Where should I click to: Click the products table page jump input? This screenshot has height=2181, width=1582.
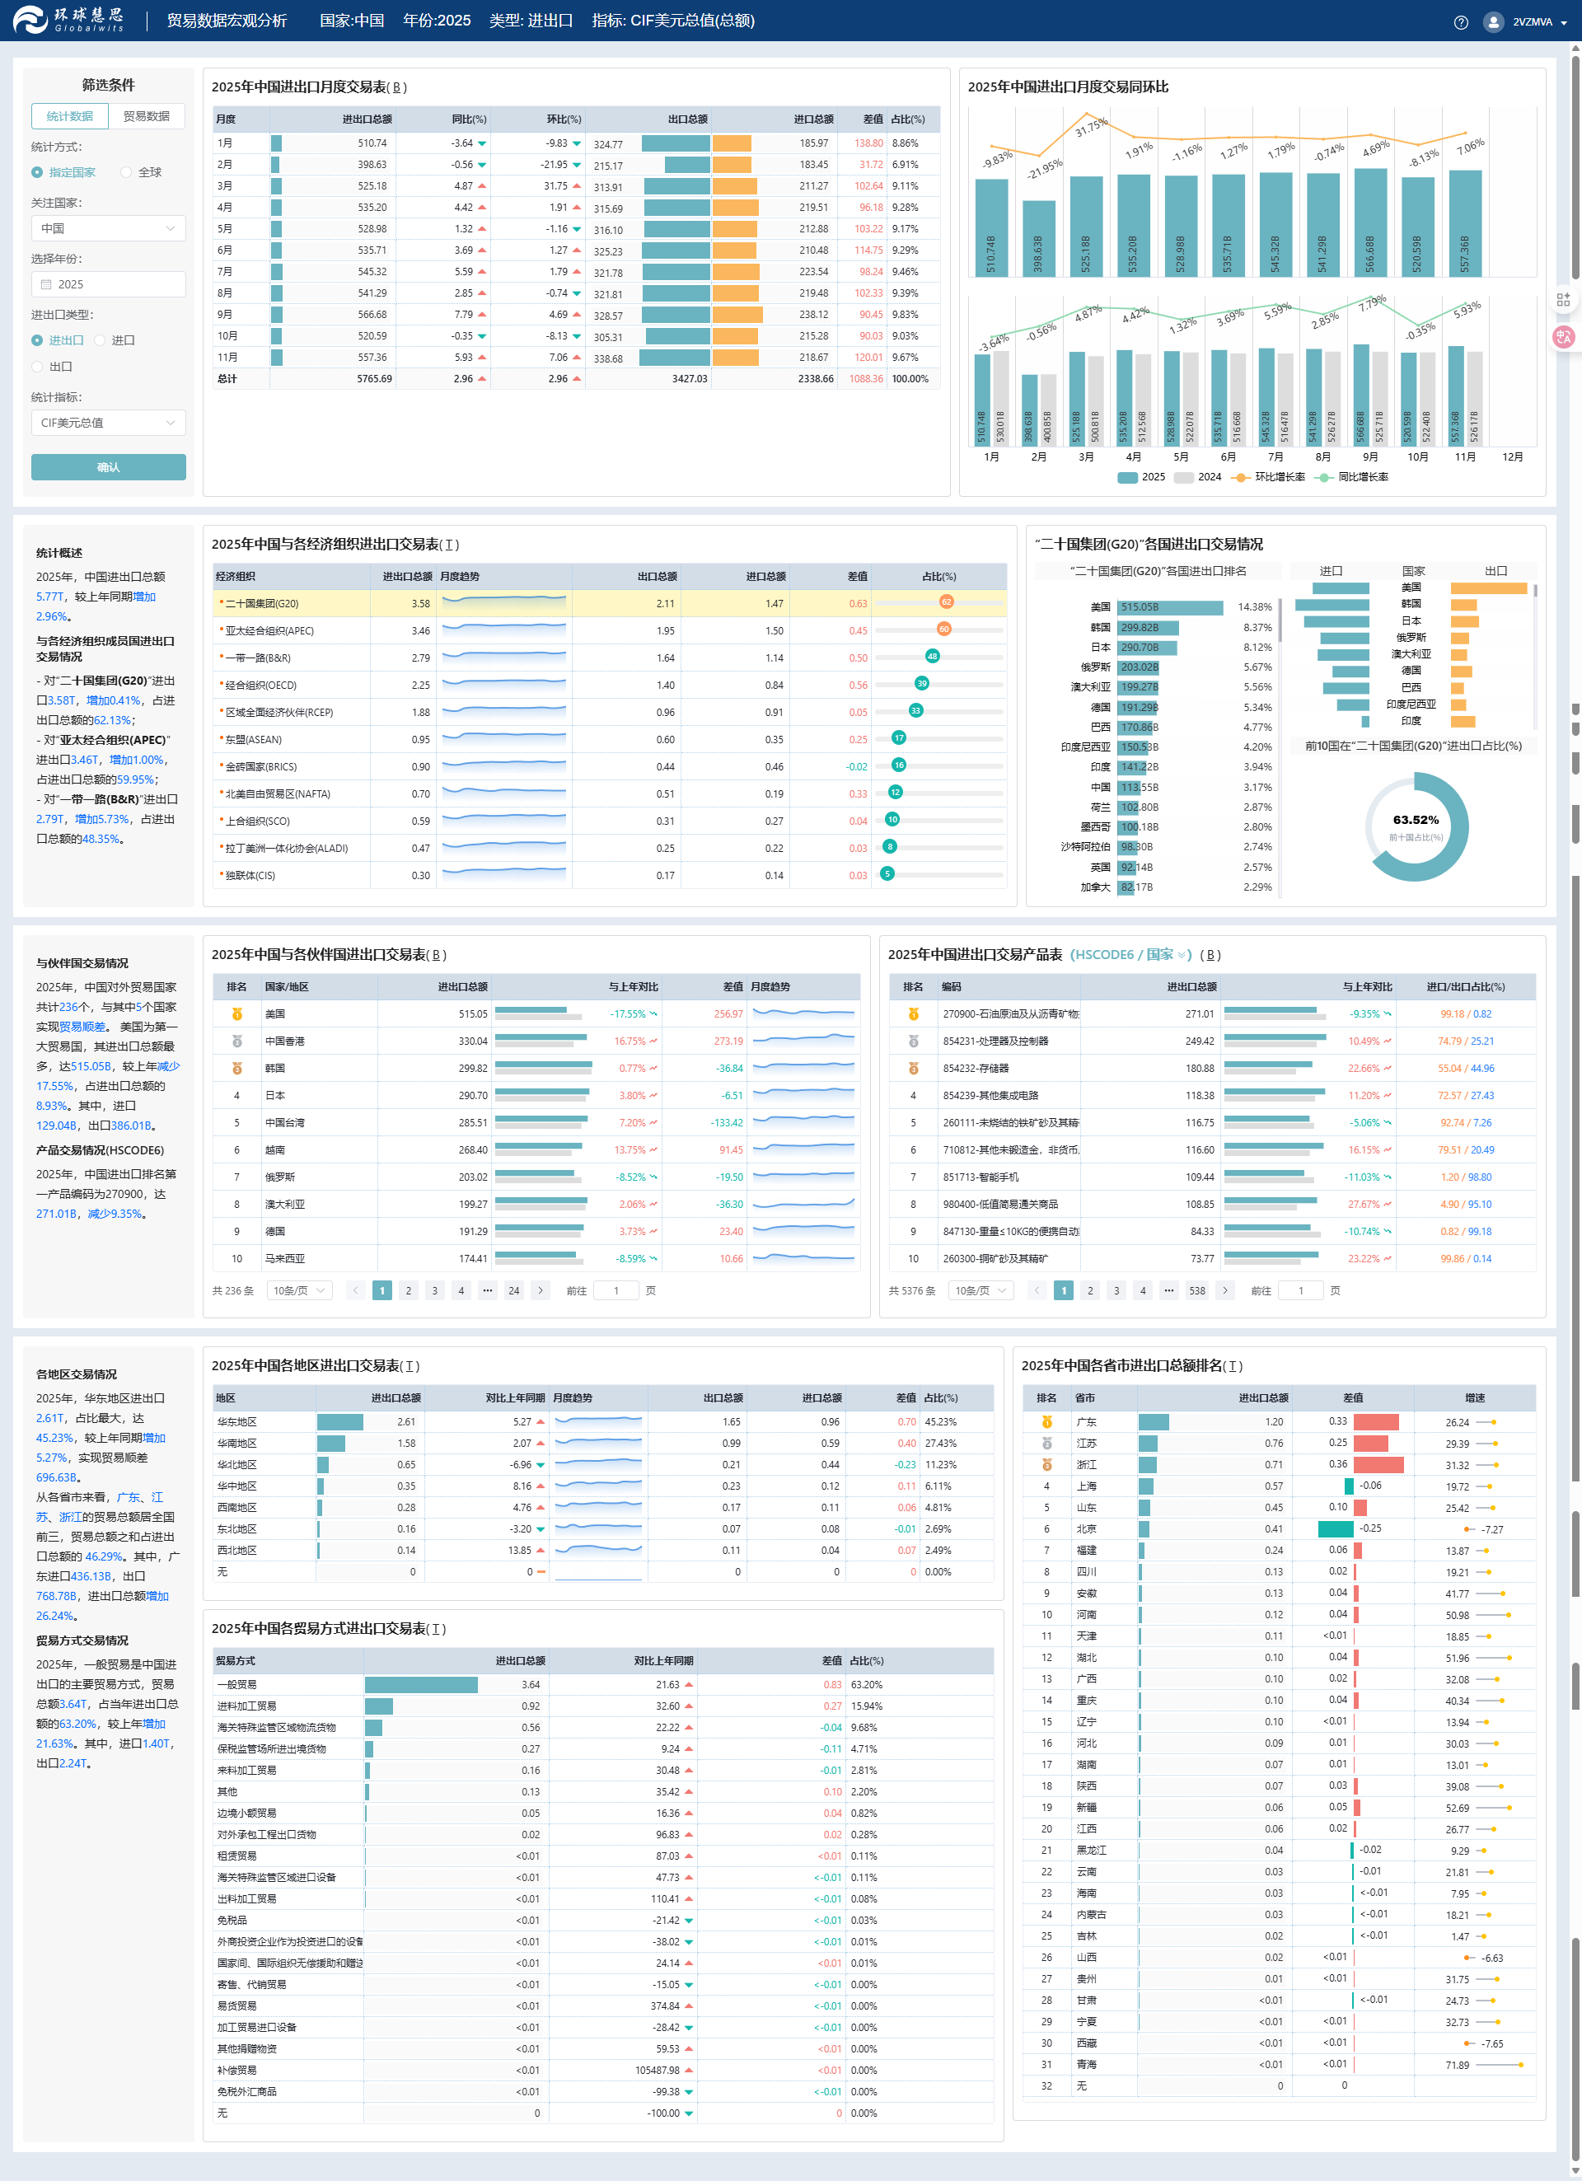coord(1300,1290)
